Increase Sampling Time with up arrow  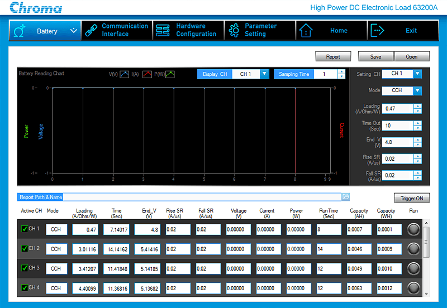(341, 72)
